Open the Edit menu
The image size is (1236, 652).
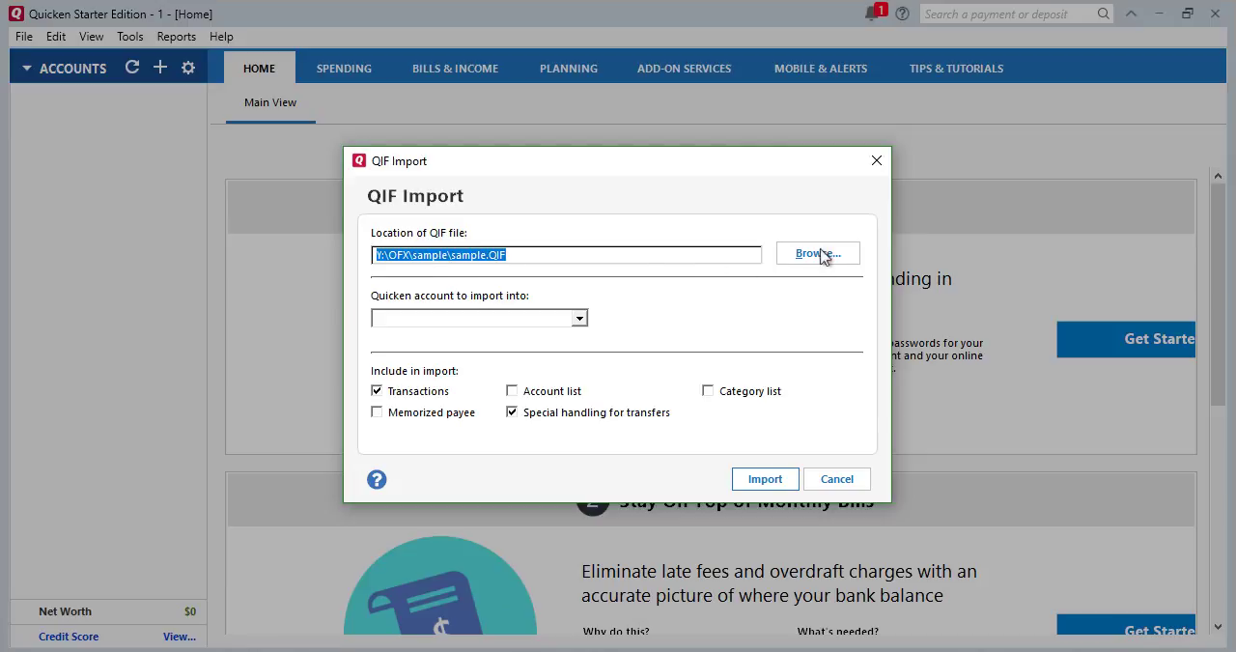point(56,36)
